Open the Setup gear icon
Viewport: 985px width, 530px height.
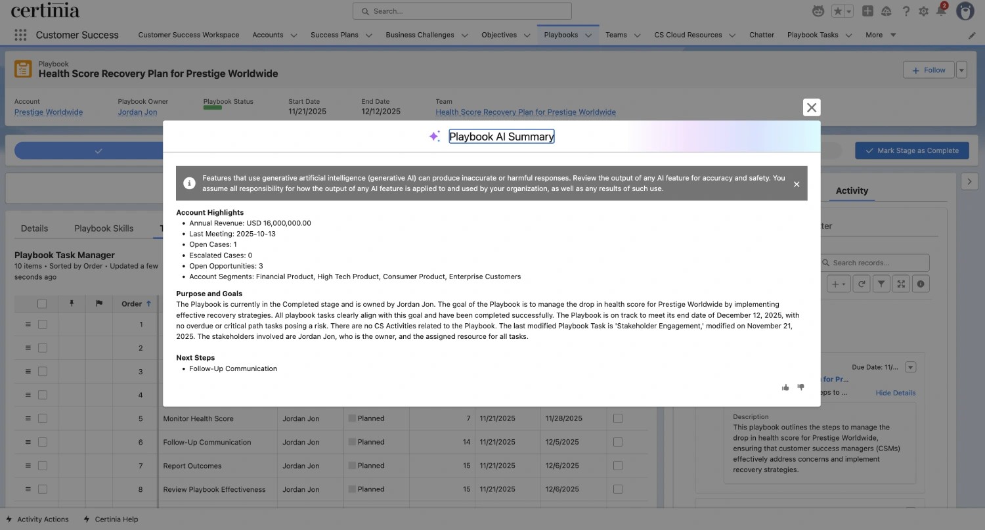923,11
